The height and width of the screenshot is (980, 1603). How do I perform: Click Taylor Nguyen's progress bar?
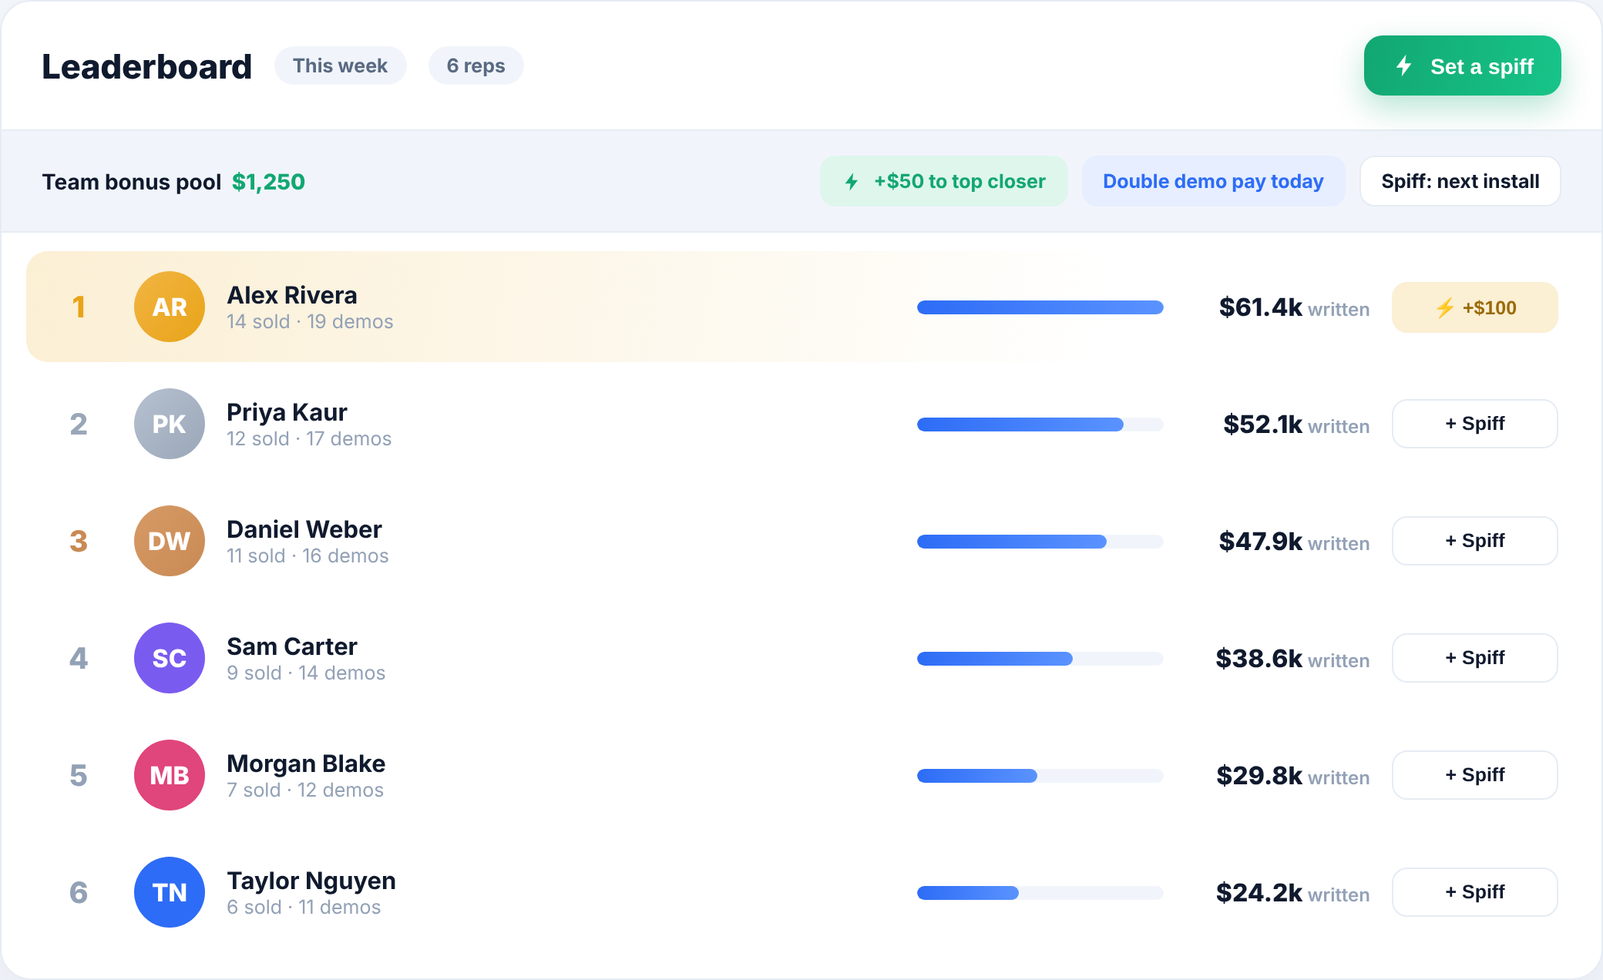point(1040,893)
